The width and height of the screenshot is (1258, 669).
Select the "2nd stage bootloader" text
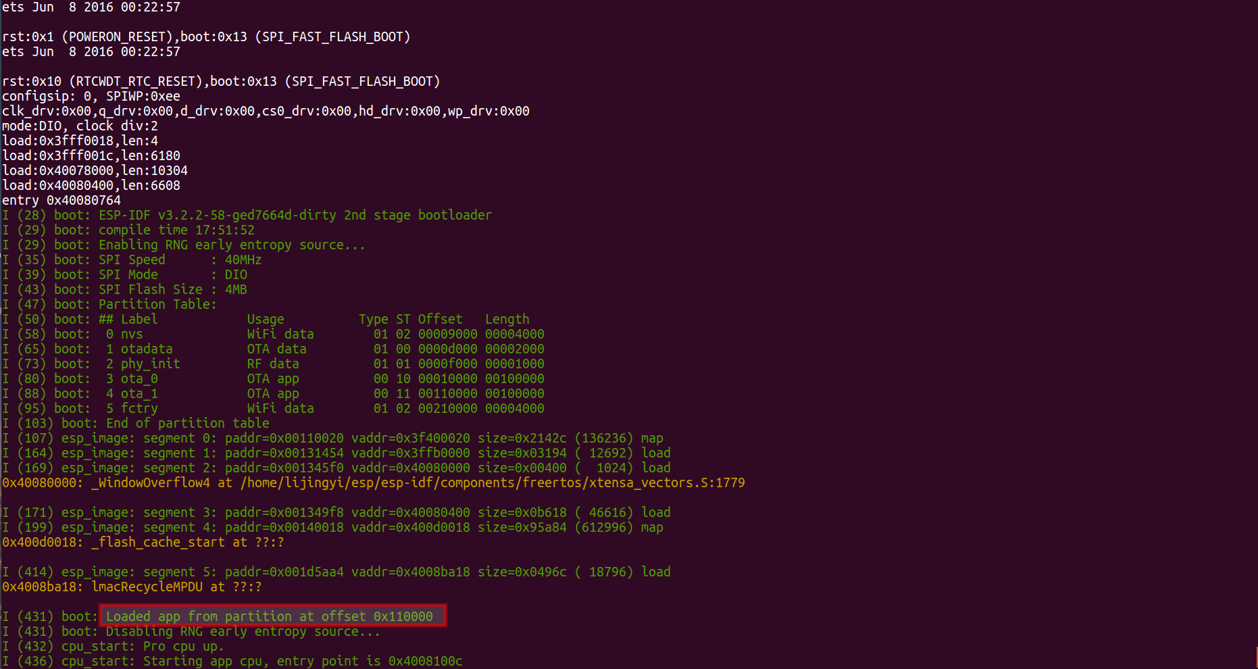tap(418, 216)
